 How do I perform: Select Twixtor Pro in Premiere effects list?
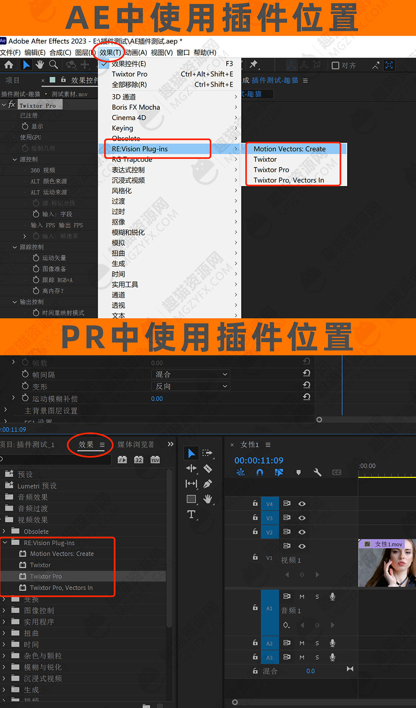46,576
